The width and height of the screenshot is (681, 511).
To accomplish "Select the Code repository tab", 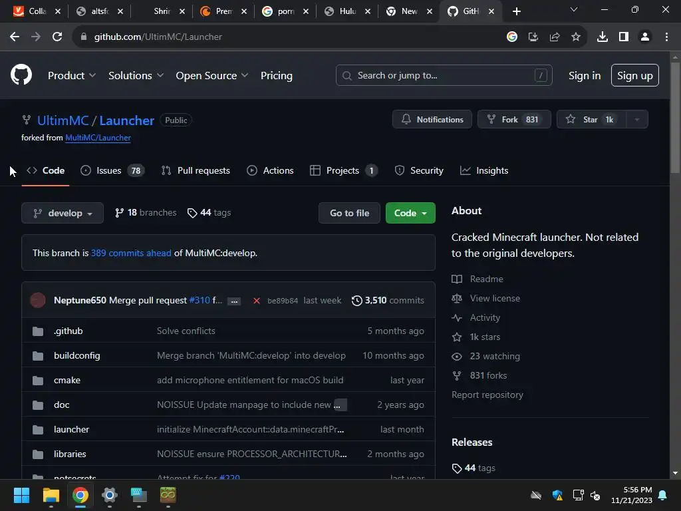I will [45, 171].
